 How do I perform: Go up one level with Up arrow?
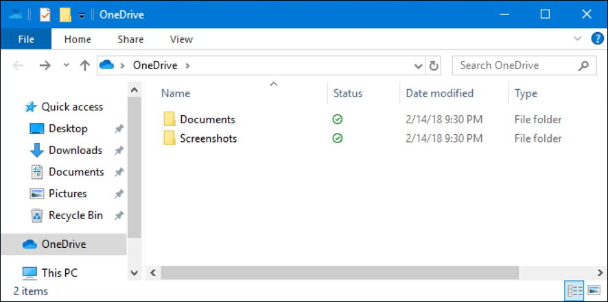point(85,66)
